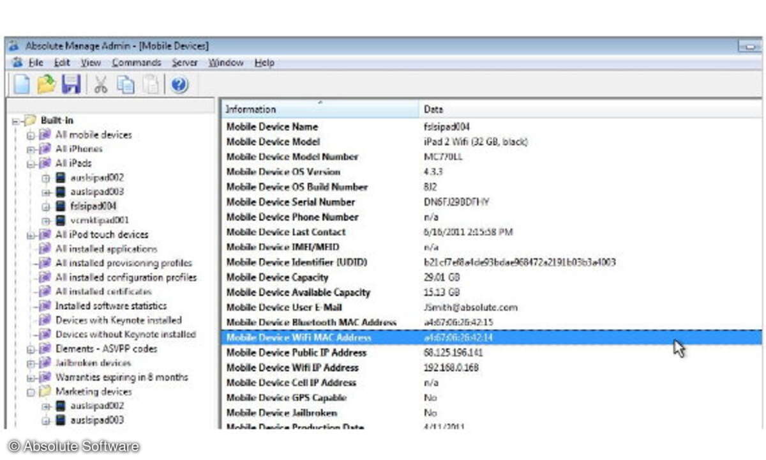Screen dimensions: 766x460
Task: Click the highlighted Mobile Device WiFi MAC Address row
Action: (x=492, y=337)
